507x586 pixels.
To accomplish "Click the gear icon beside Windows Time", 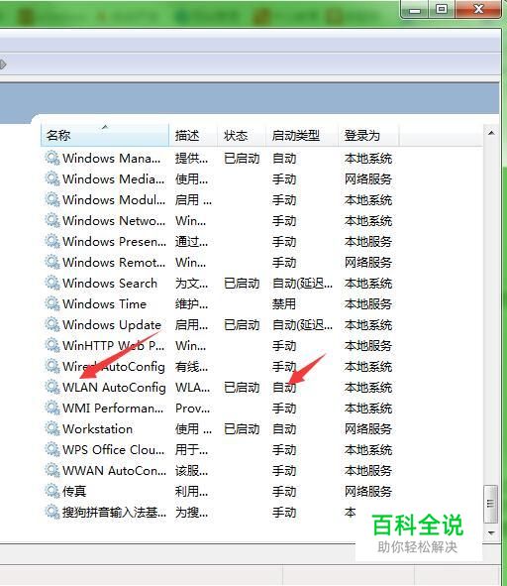I will tap(52, 303).
